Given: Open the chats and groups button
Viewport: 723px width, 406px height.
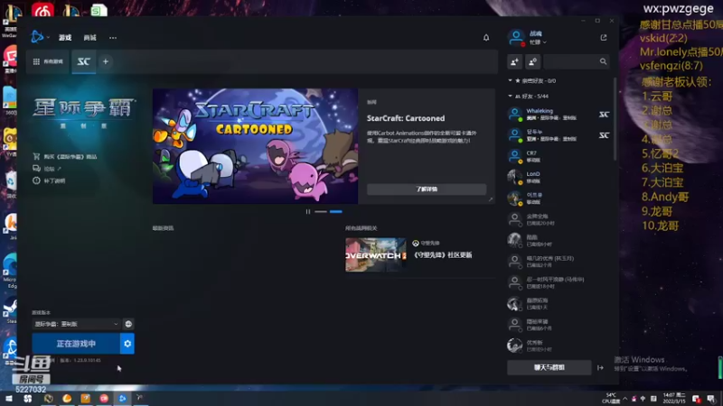Looking at the screenshot, I should (549, 368).
